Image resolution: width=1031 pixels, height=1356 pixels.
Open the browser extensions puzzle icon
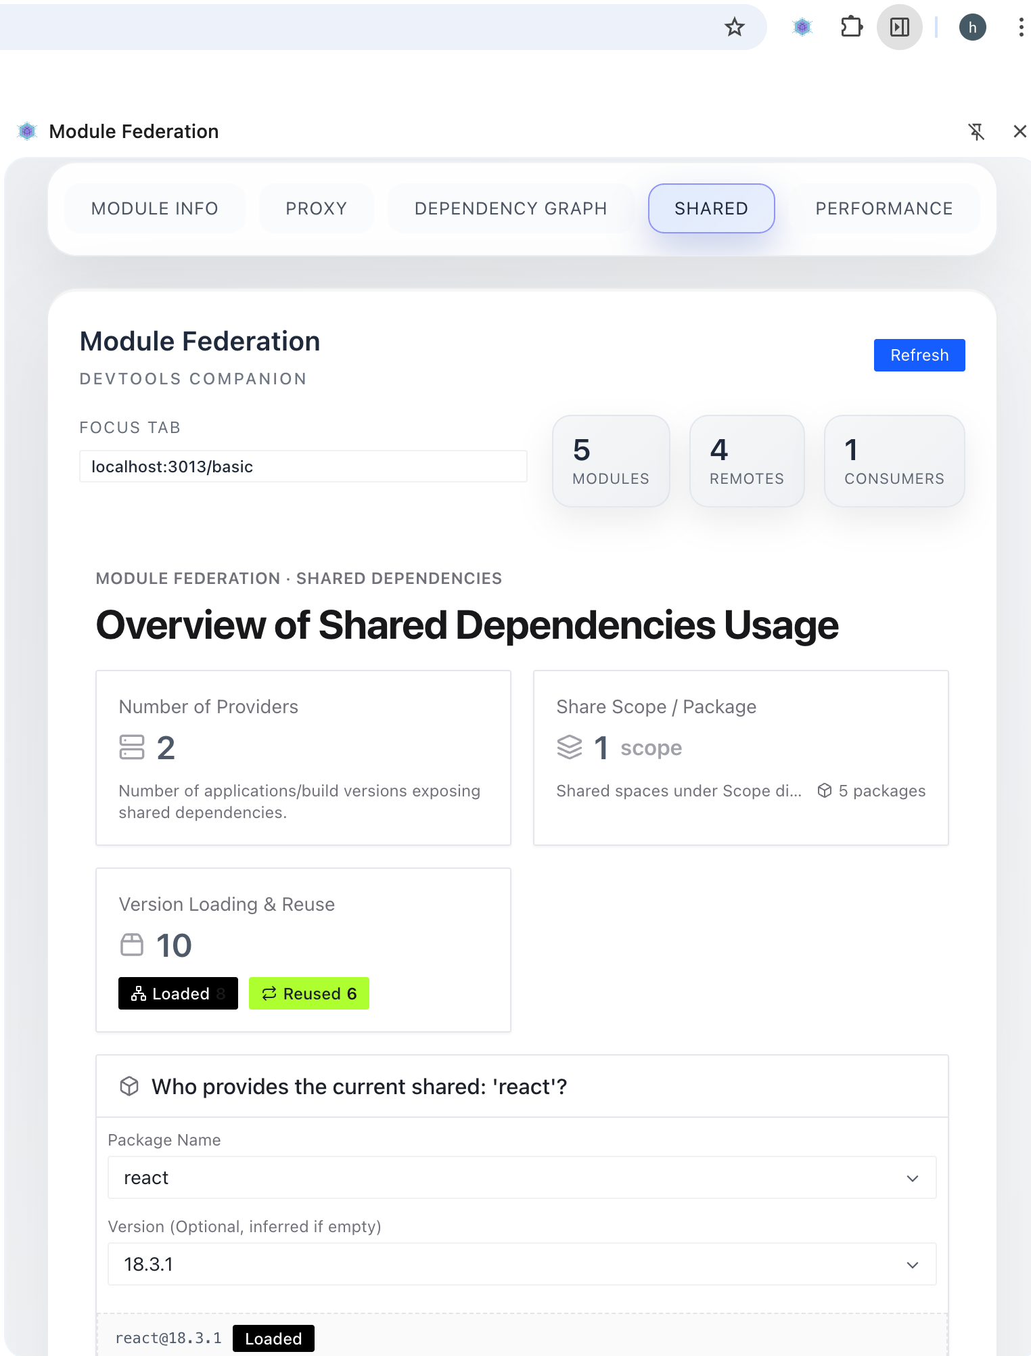[x=851, y=27]
